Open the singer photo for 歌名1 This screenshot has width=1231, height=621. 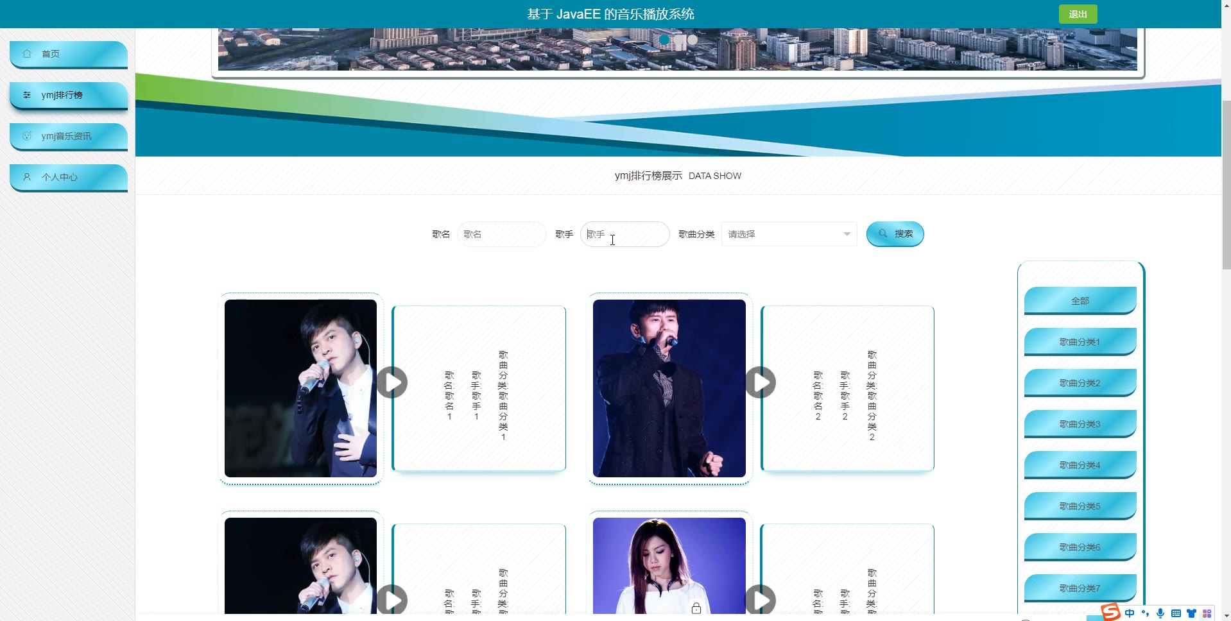pos(300,388)
